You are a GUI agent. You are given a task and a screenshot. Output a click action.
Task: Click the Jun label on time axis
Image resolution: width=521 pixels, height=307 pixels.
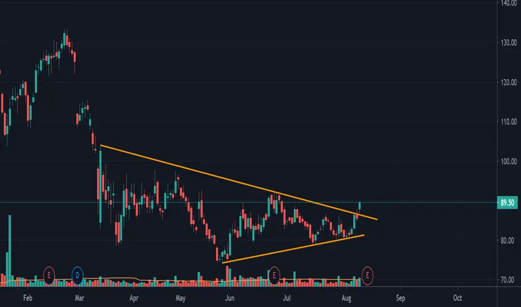tap(230, 298)
